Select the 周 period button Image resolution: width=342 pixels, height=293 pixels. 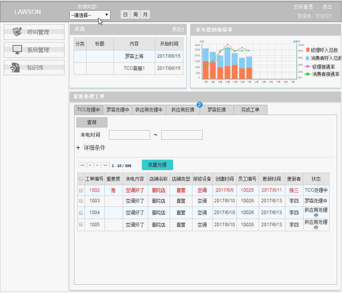(x=136, y=14)
